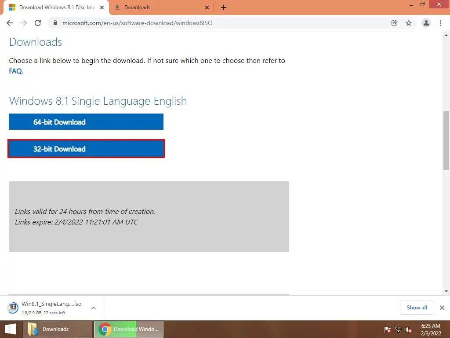Open network status tray icon
The height and width of the screenshot is (338, 450).
(398, 329)
